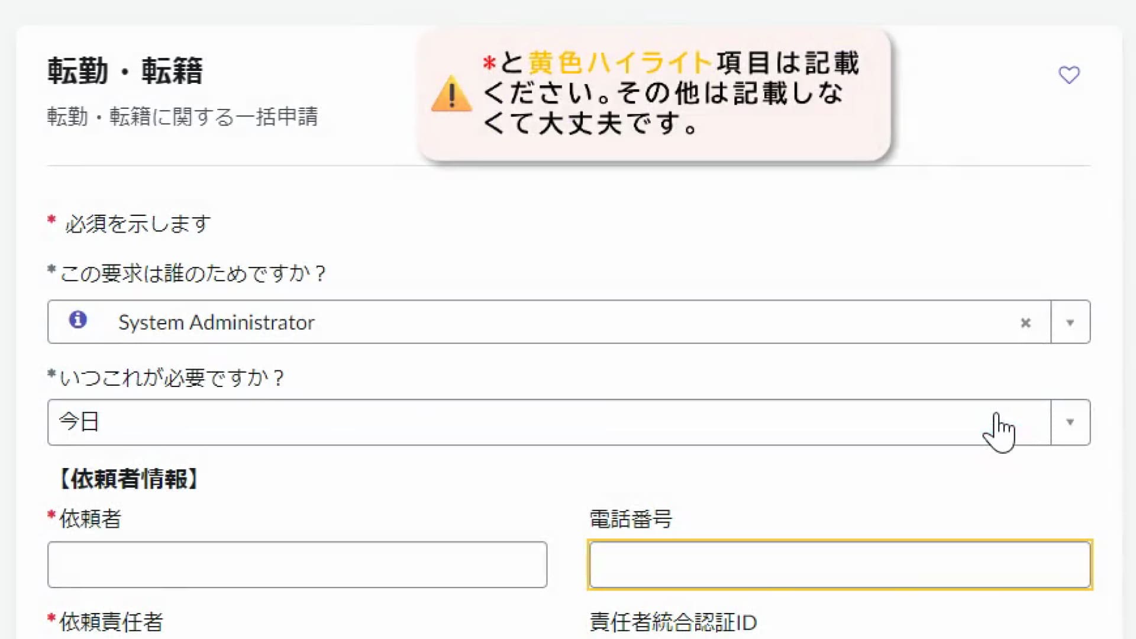The height and width of the screenshot is (639, 1136).
Task: Focus the 依頼者 input field
Action: pos(297,564)
